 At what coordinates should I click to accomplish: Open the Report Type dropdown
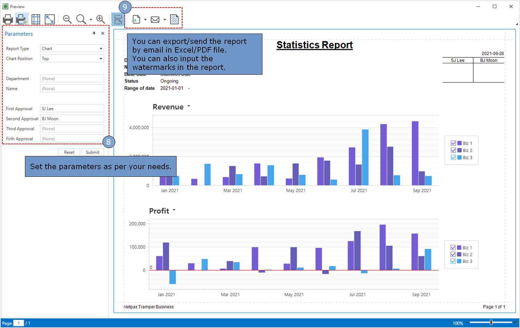(x=101, y=49)
